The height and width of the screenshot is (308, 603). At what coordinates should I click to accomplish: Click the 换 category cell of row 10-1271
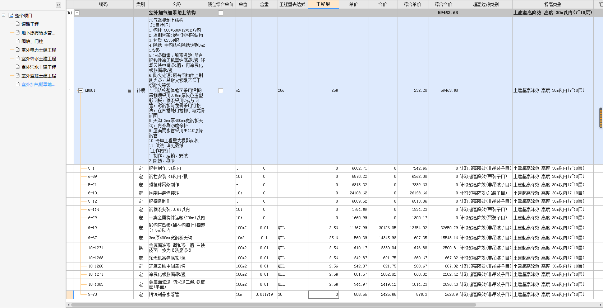141,248
